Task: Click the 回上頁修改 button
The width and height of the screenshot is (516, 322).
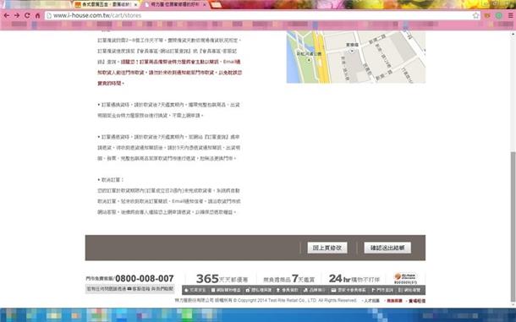Action: (327, 248)
